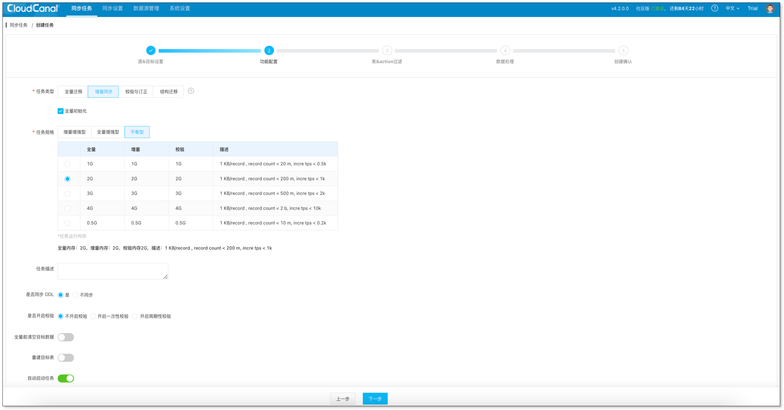Select the 3G spec radio button
Viewport: 784px width, 410px height.
point(68,194)
